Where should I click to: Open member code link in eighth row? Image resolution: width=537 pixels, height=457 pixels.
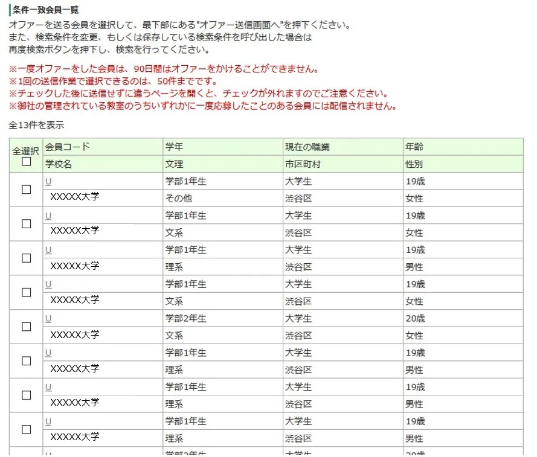point(48,421)
